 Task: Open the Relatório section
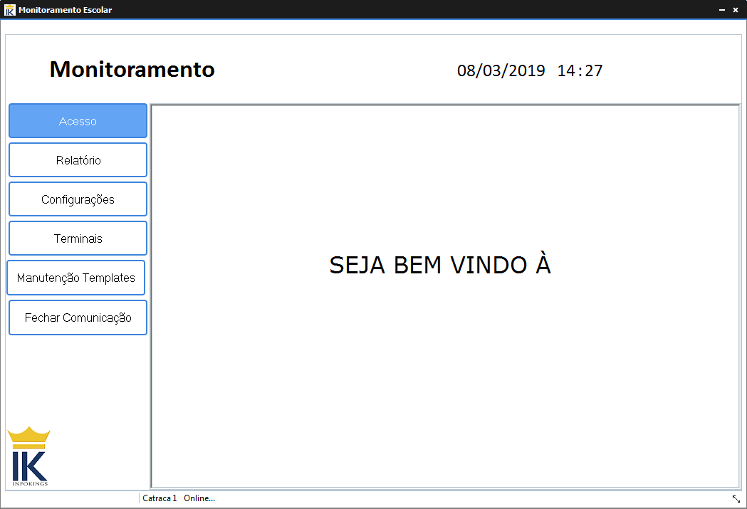pos(77,159)
